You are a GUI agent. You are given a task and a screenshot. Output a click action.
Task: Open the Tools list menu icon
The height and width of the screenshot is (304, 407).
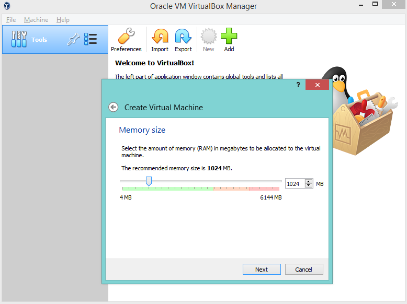click(x=91, y=39)
